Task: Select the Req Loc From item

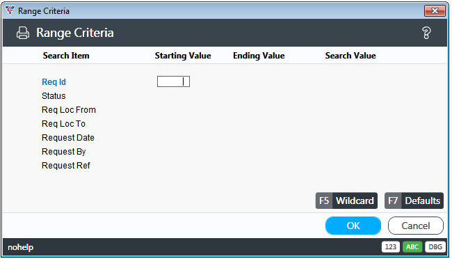Action: pos(69,110)
